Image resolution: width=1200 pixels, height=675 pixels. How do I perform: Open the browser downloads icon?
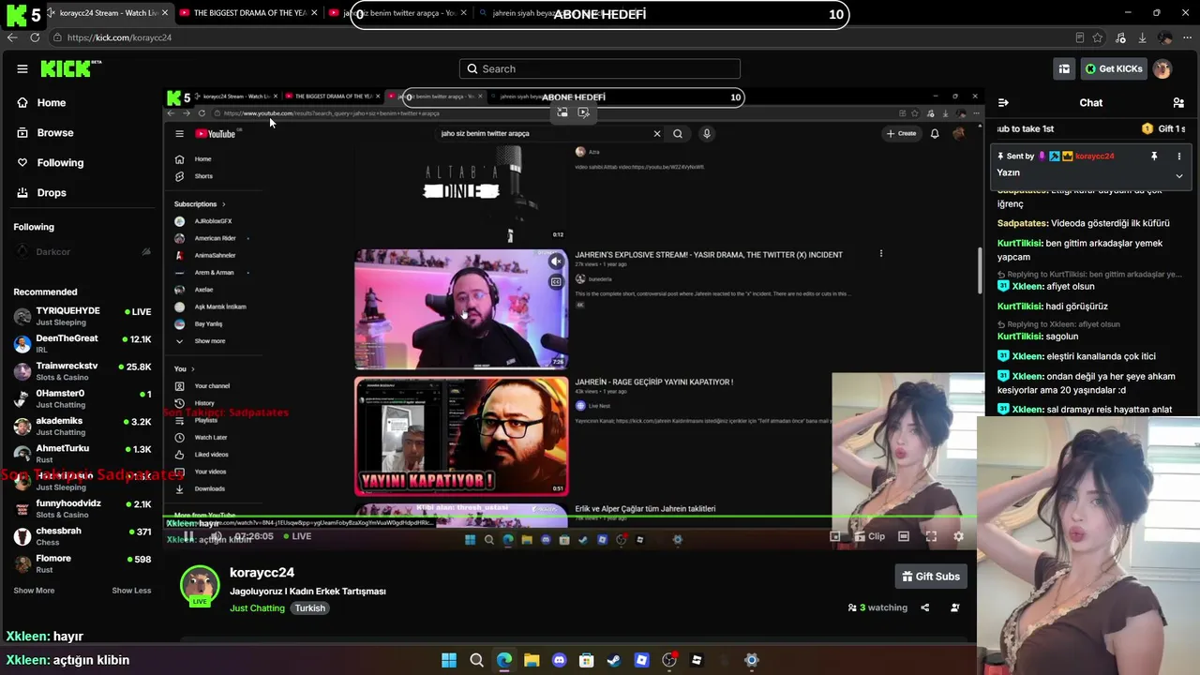coord(1142,37)
